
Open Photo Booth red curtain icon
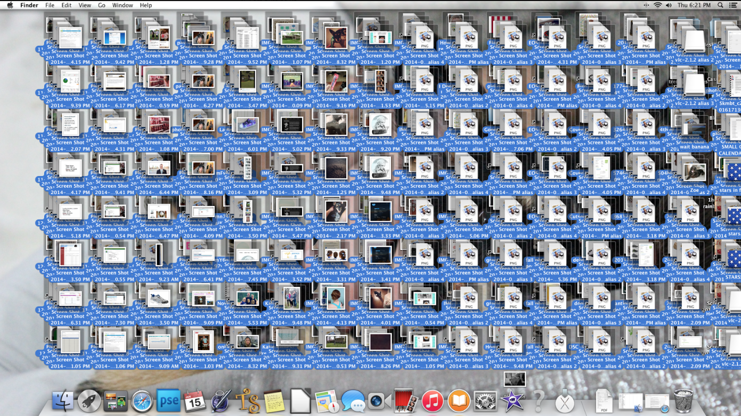click(406, 401)
